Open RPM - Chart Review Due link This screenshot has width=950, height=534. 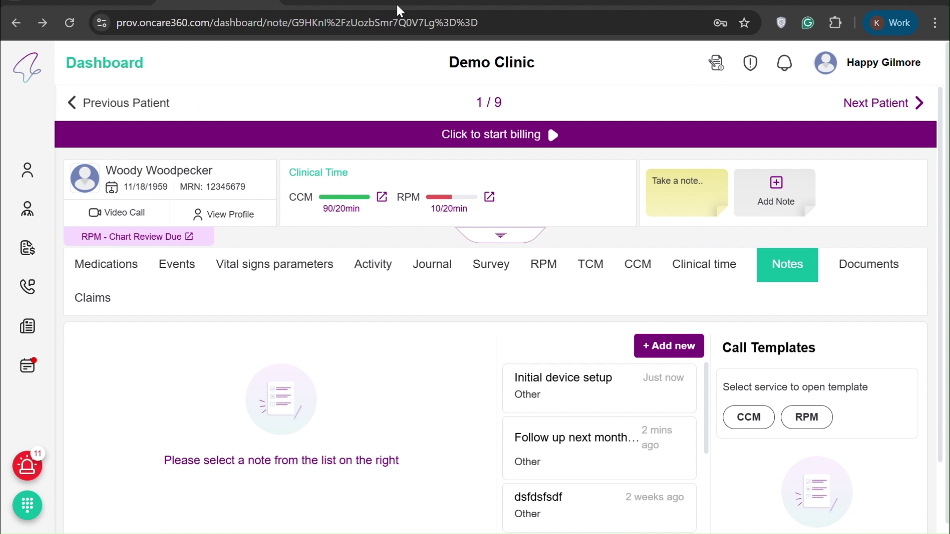click(x=138, y=236)
